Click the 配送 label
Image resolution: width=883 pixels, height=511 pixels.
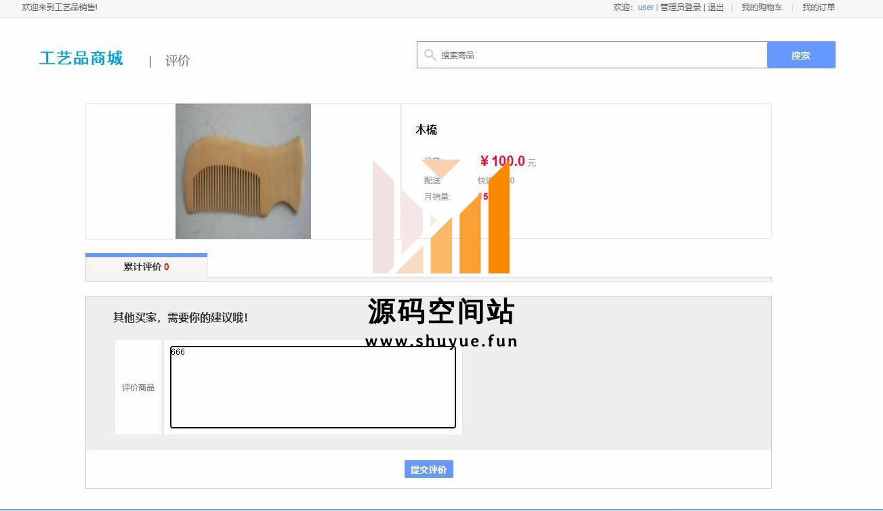point(432,181)
